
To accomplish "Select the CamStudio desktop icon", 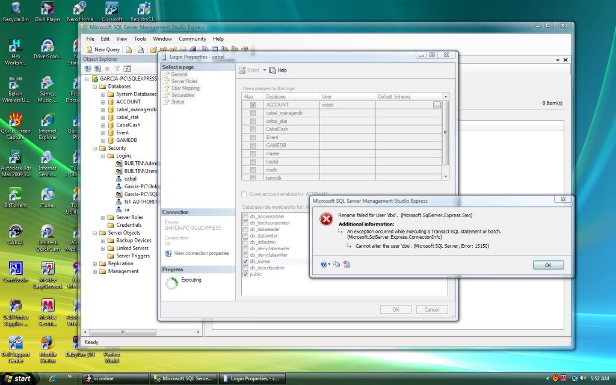I will pyautogui.click(x=16, y=273).
